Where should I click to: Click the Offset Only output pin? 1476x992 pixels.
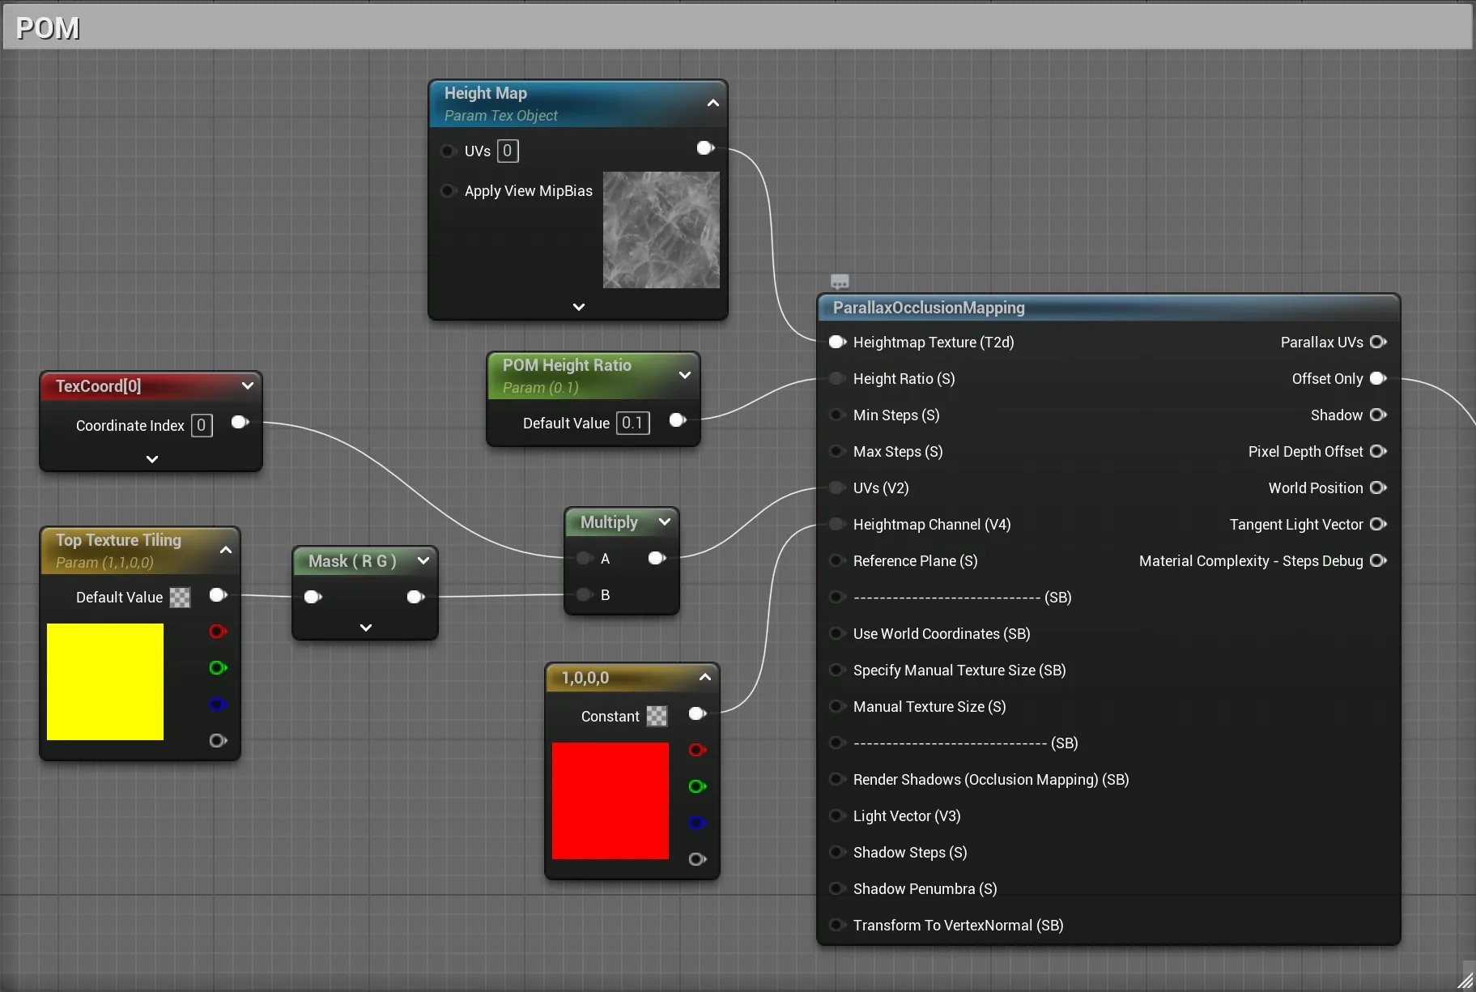1378,378
